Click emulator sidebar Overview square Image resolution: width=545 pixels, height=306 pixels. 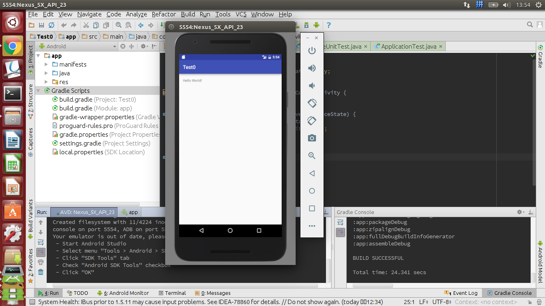click(312, 208)
